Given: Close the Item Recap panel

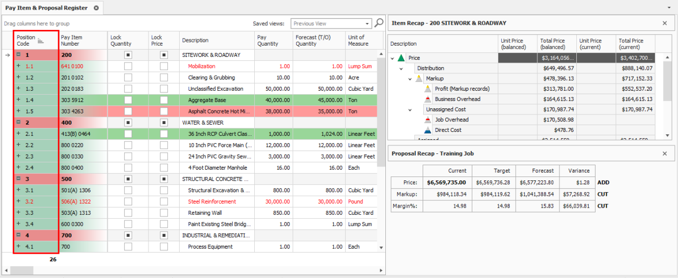Looking at the screenshot, I should pos(664,23).
